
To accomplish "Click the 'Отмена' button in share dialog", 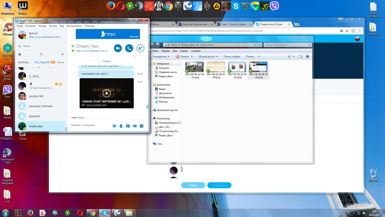I will pyautogui.click(x=193, y=185).
